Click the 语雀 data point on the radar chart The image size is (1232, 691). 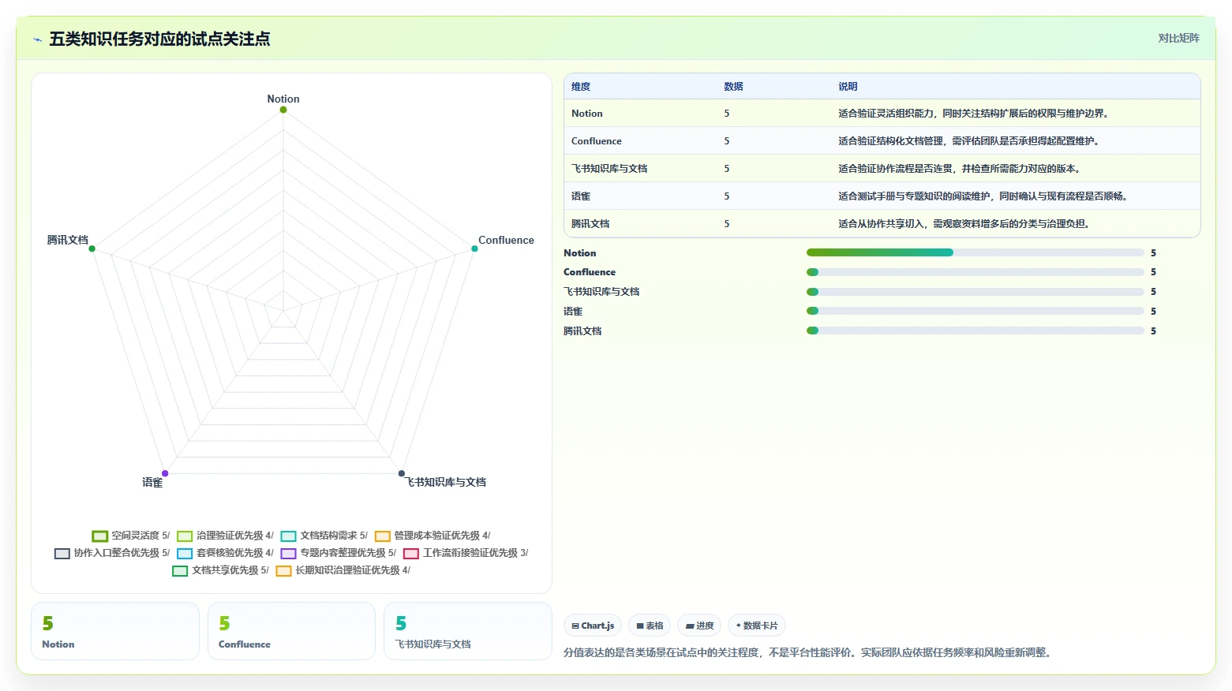pos(165,473)
